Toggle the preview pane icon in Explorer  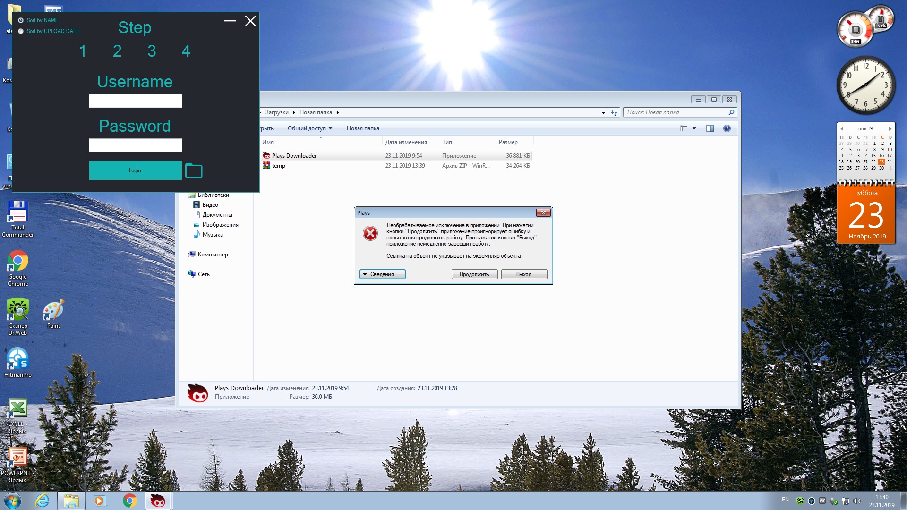(710, 128)
